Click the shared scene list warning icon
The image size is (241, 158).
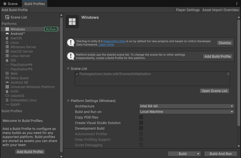(71, 56)
